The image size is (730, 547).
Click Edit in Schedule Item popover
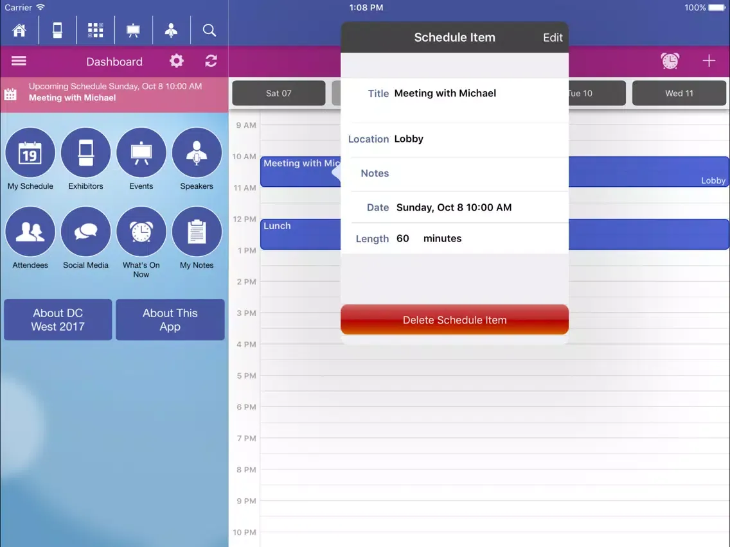click(x=553, y=37)
